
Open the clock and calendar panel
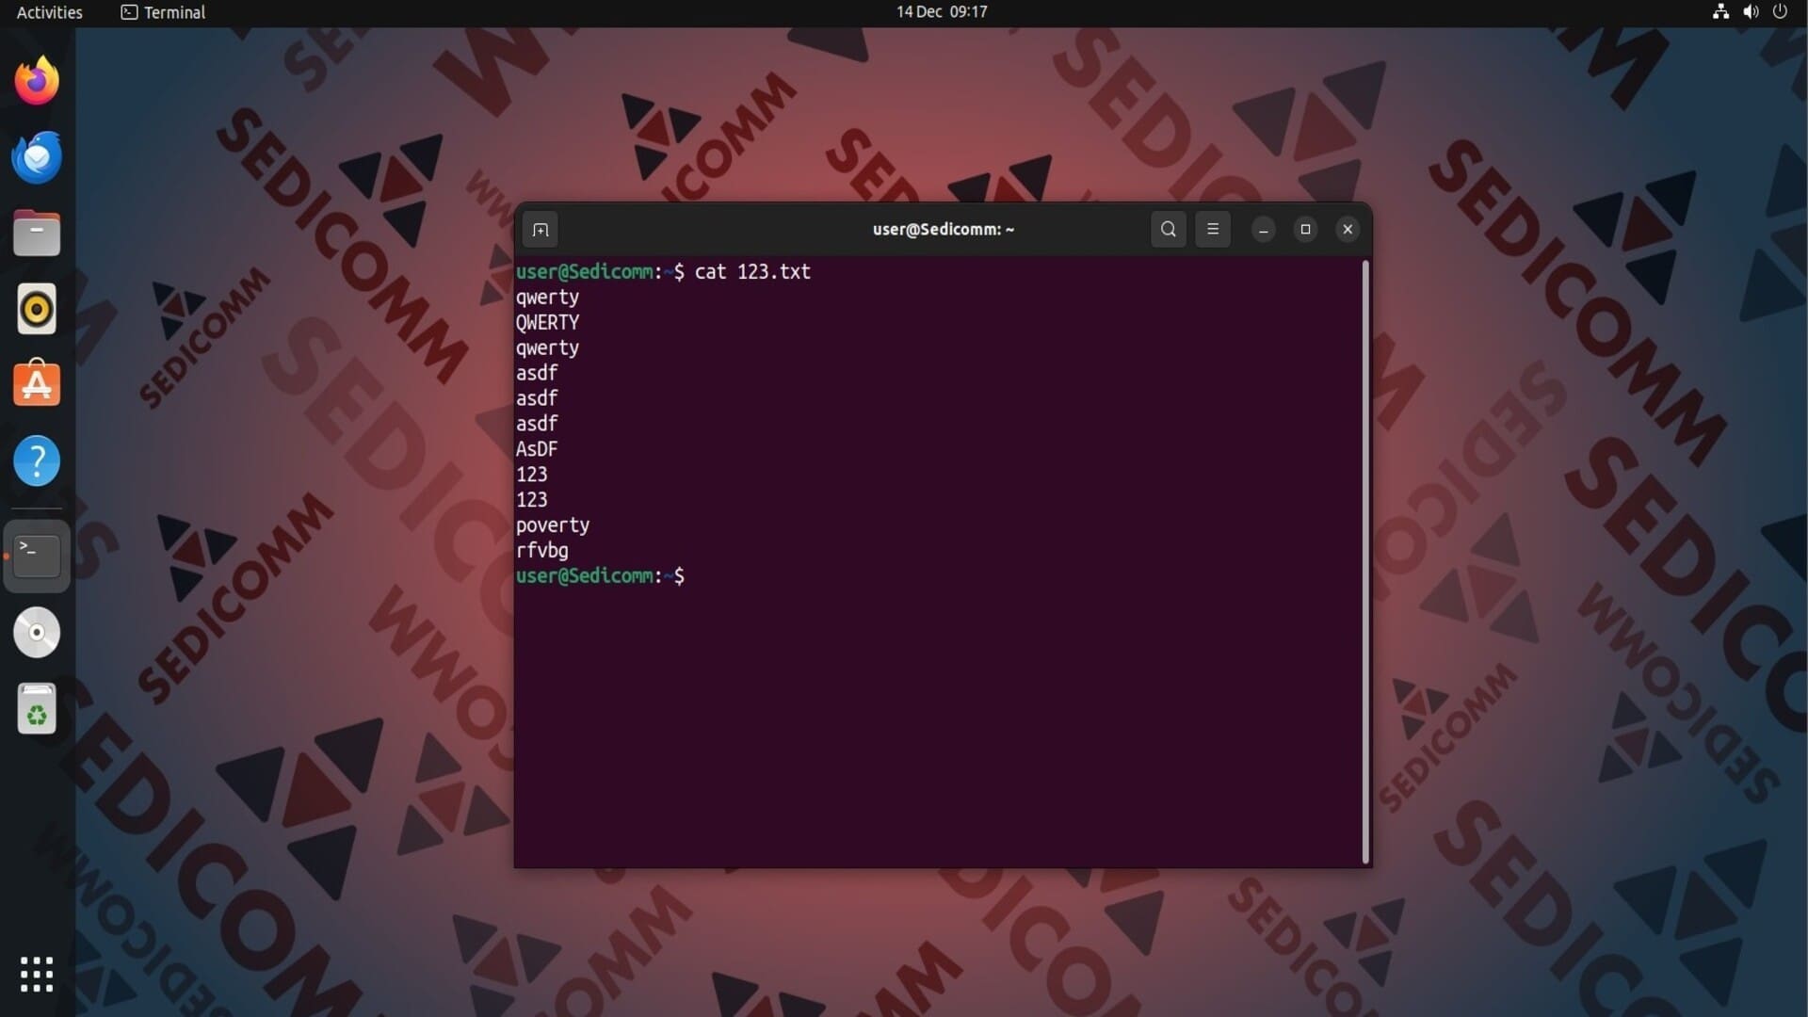(941, 12)
